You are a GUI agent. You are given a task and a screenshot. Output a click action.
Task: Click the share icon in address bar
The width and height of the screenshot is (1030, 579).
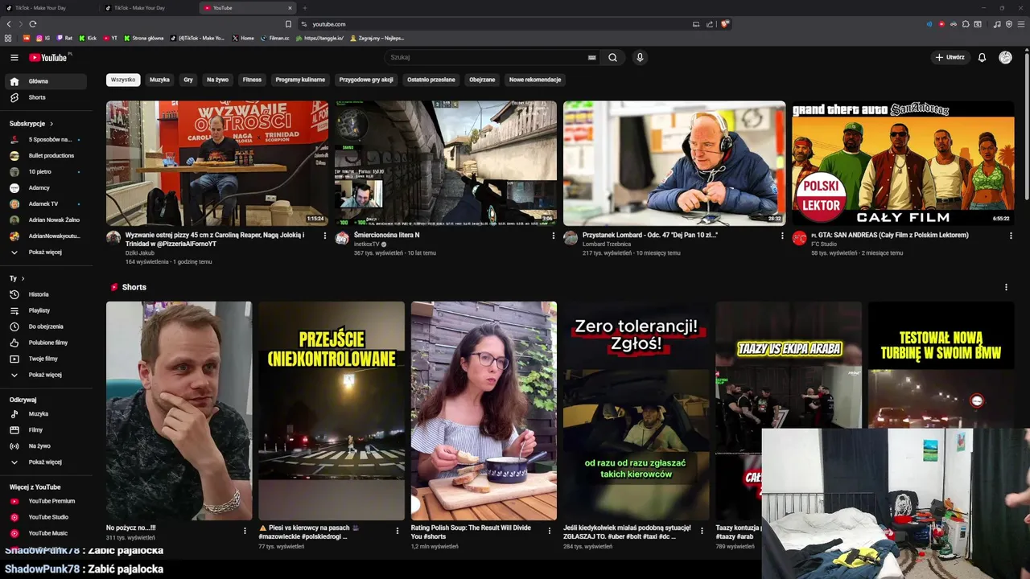tap(710, 24)
